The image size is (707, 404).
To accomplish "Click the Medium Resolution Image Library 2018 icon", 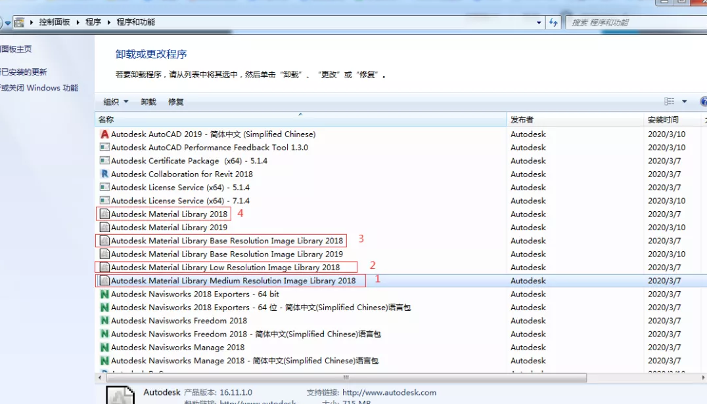I will tap(104, 281).
